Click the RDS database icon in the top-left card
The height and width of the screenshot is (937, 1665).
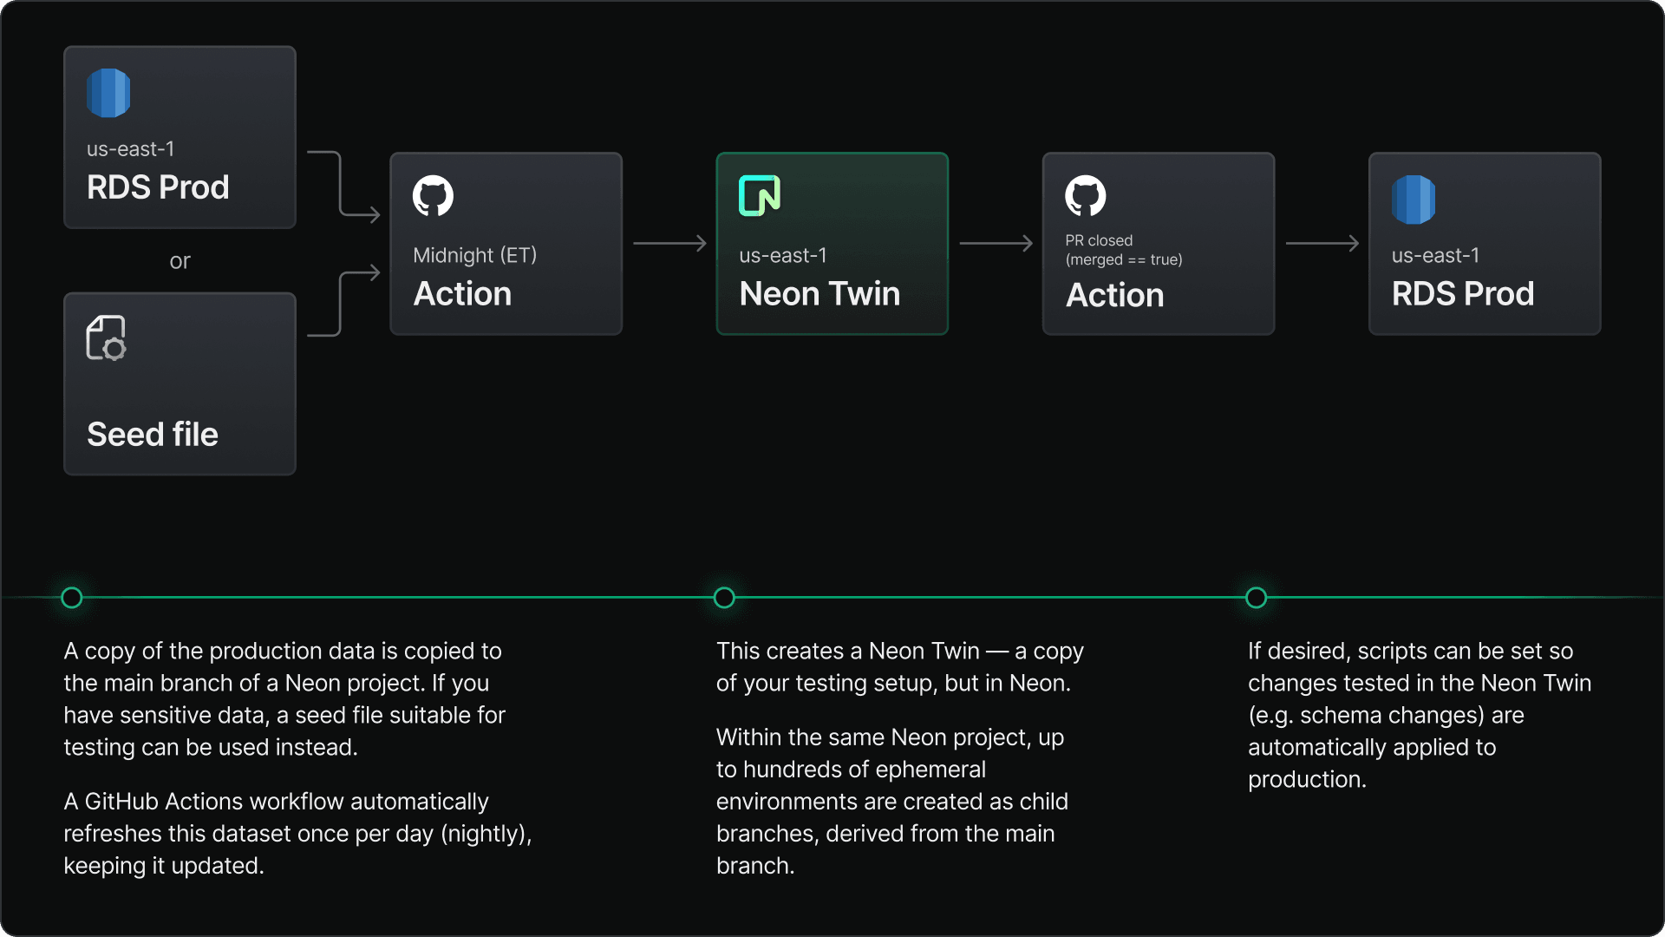pos(108,93)
